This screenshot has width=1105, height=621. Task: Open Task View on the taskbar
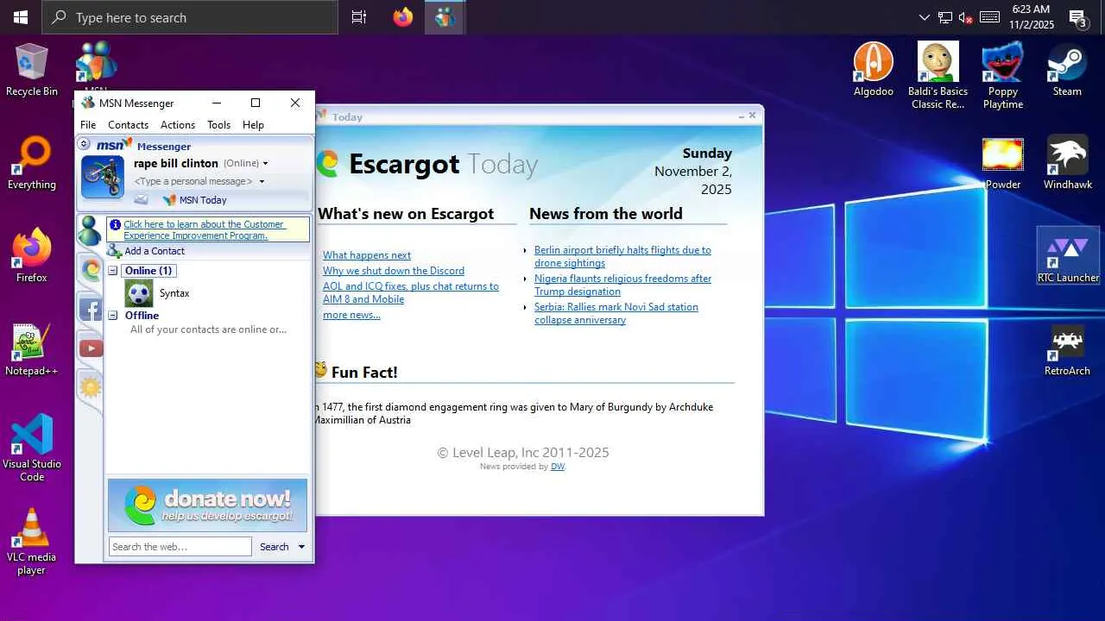(x=359, y=17)
